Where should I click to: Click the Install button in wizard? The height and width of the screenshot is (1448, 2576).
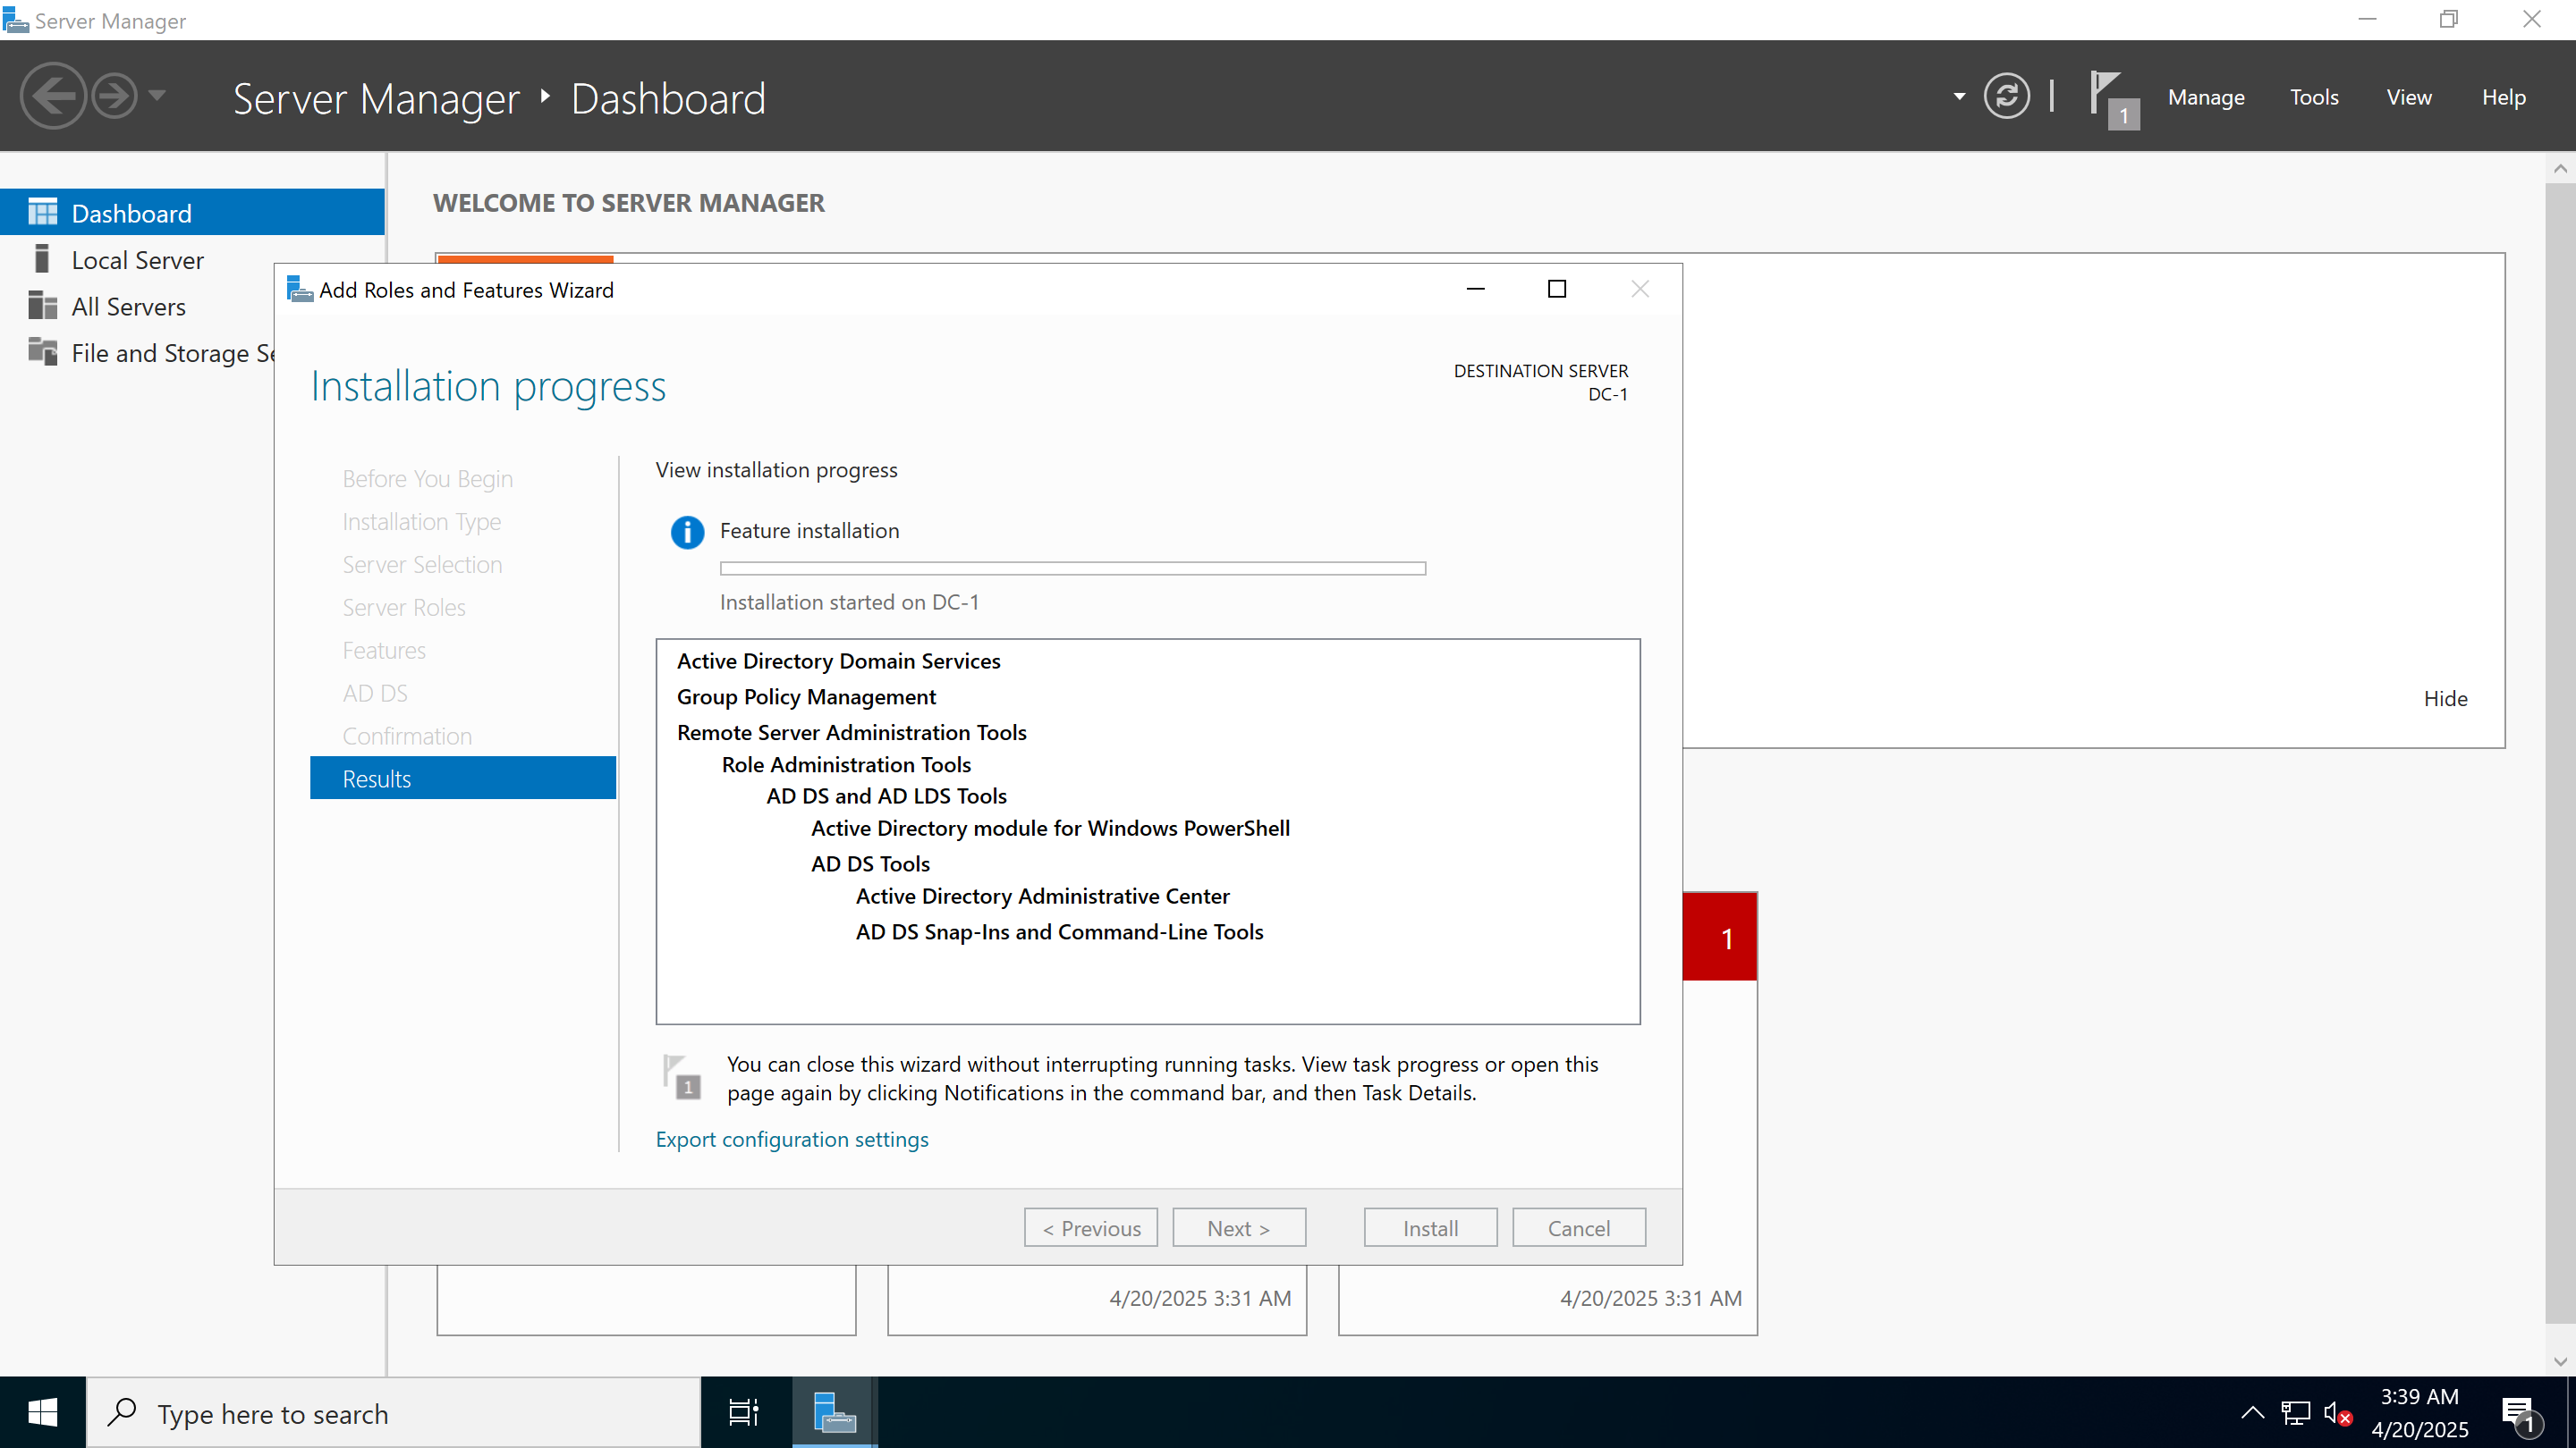(1430, 1227)
